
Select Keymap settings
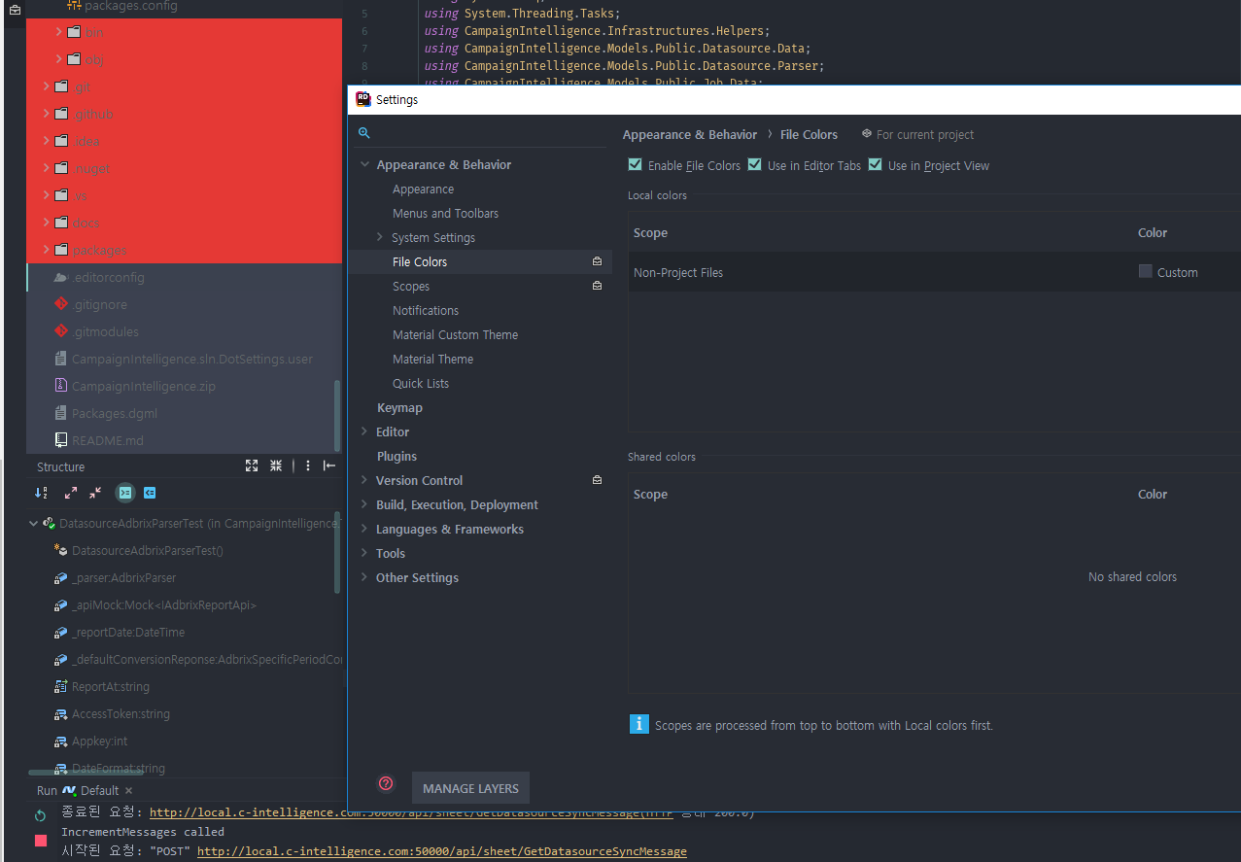coord(399,407)
